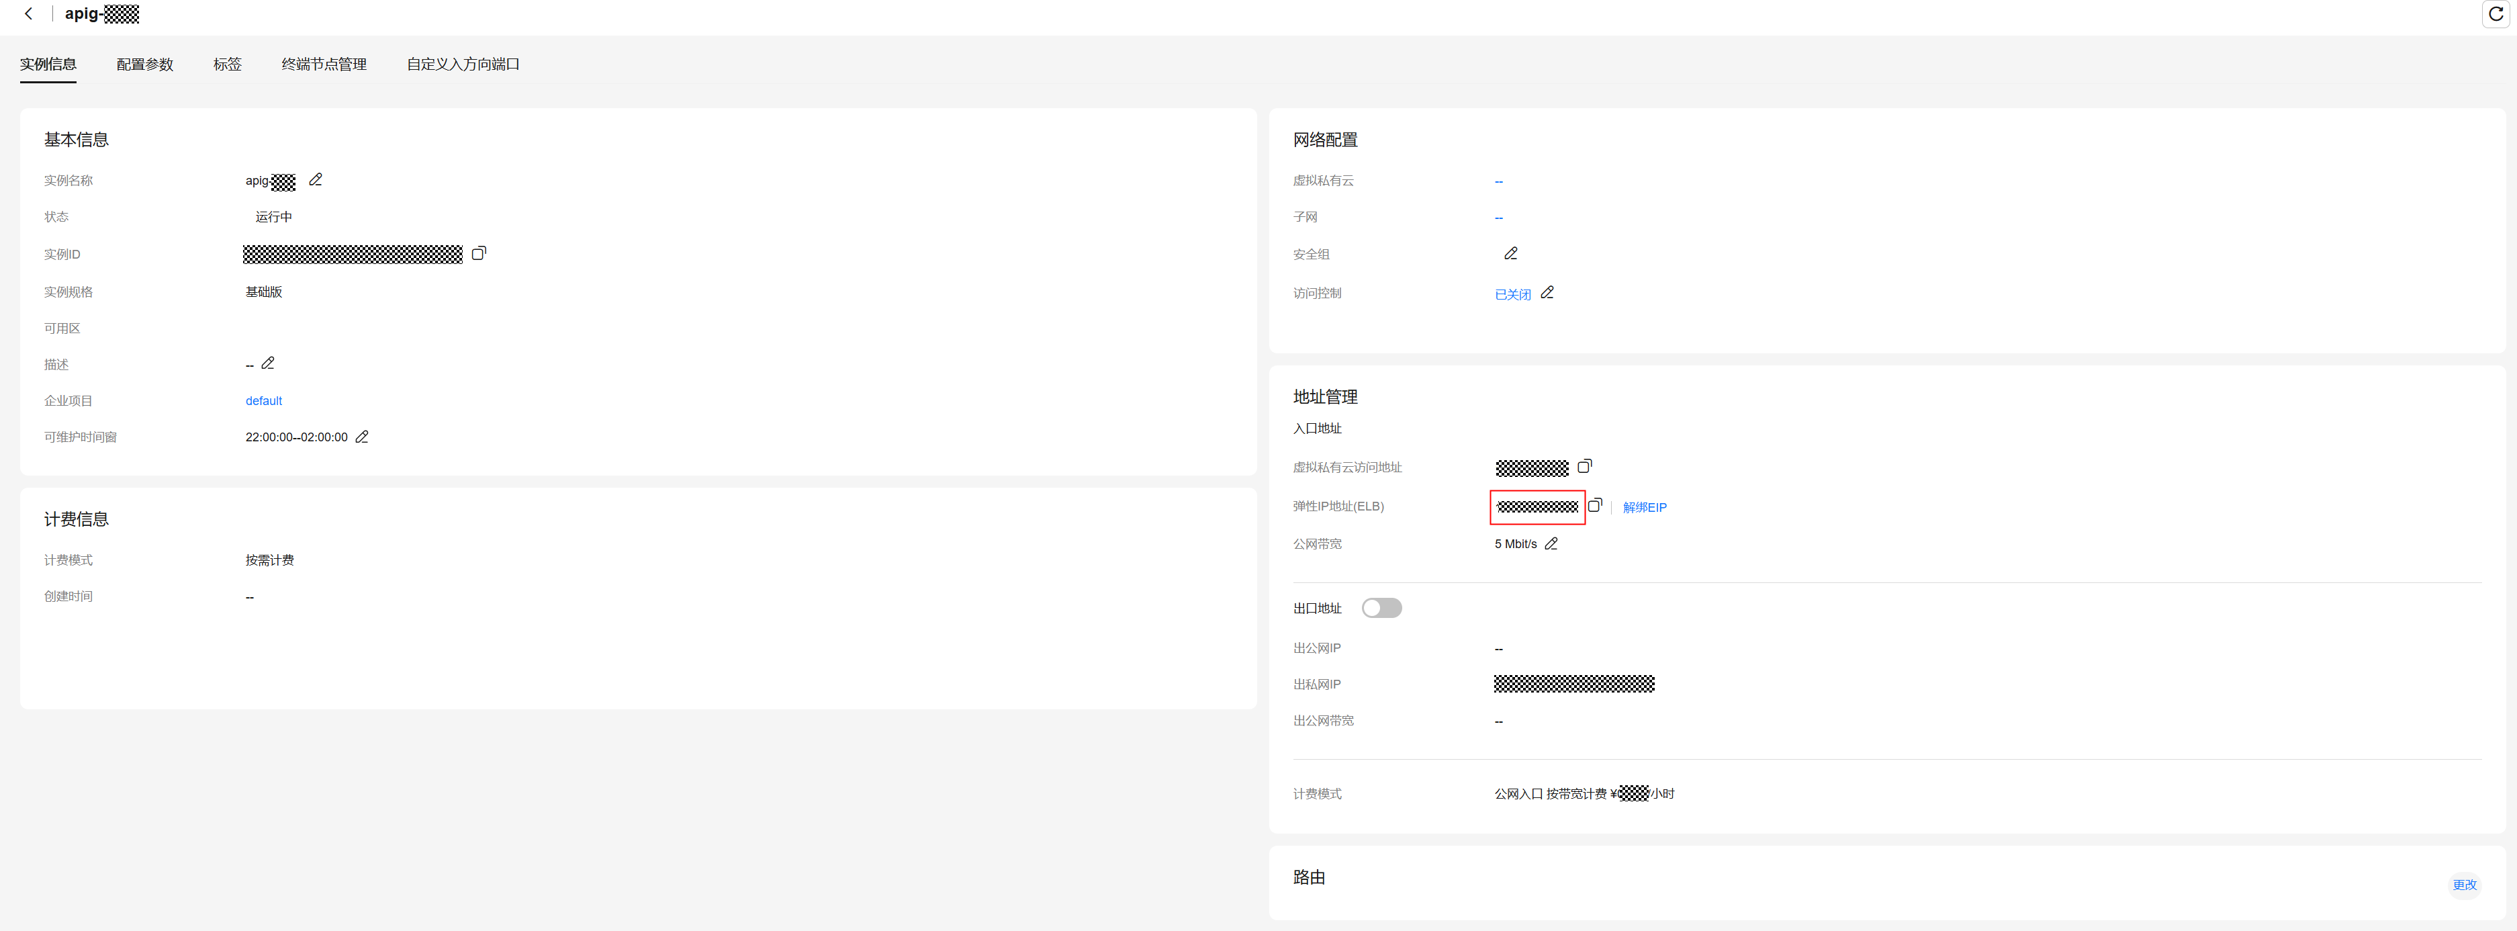The width and height of the screenshot is (2517, 931).
Task: Copy the VPC access address
Action: pyautogui.click(x=1584, y=466)
